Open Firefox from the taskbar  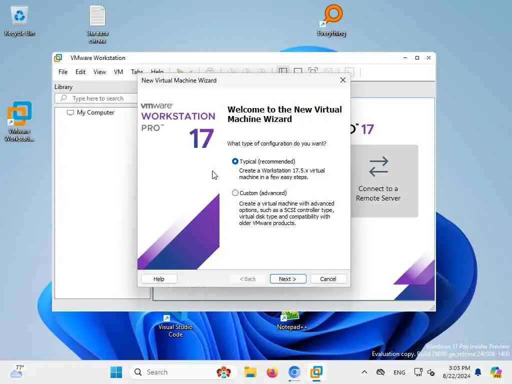pyautogui.click(x=272, y=372)
